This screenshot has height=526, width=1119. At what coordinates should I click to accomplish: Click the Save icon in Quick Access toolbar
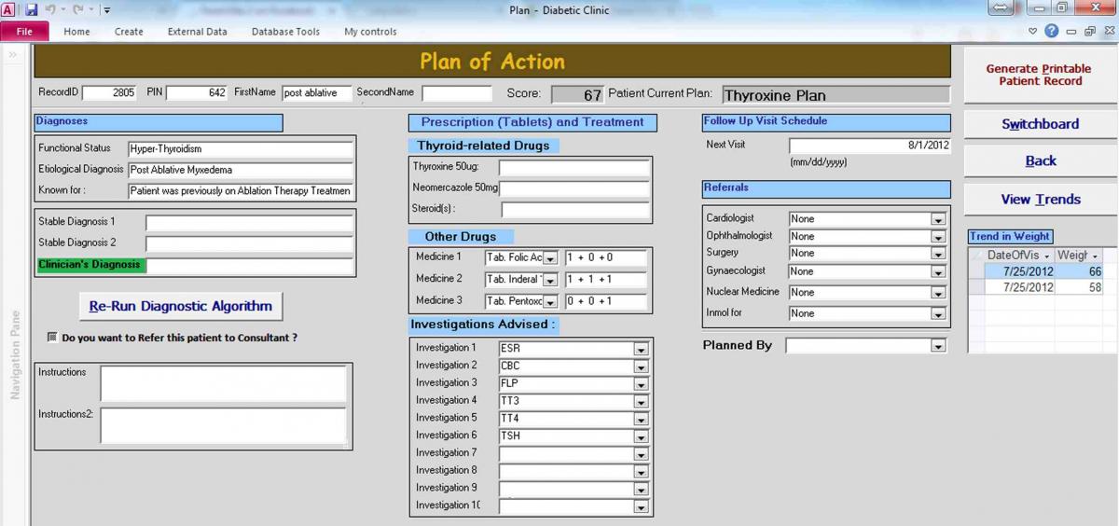(x=32, y=10)
